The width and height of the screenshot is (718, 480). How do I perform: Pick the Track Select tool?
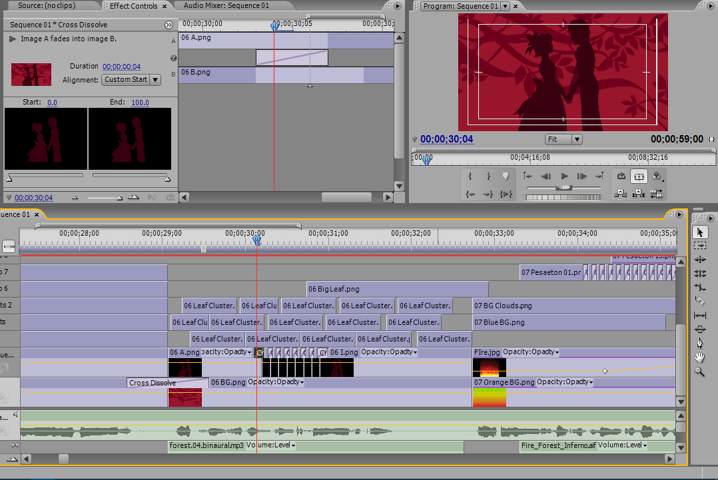click(700, 246)
